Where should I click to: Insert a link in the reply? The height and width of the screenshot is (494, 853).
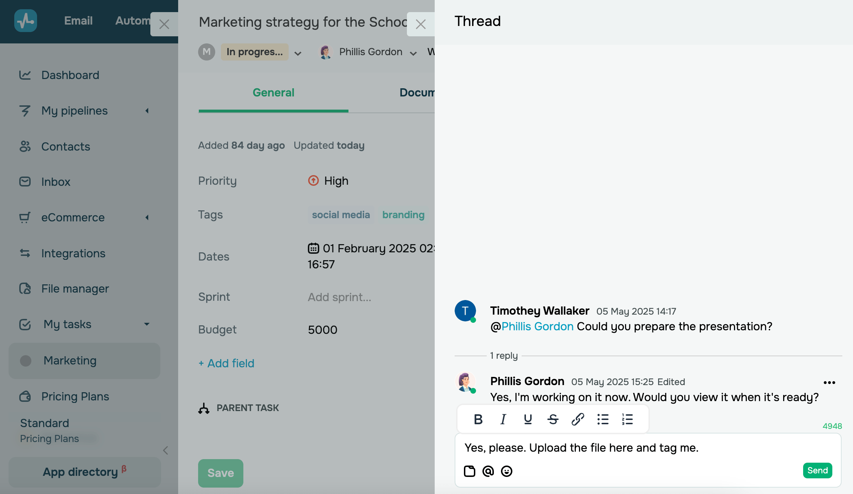(x=578, y=419)
